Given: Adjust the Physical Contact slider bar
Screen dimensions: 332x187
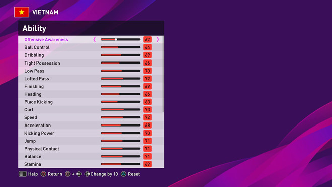Looking at the screenshot, I should 121,149.
